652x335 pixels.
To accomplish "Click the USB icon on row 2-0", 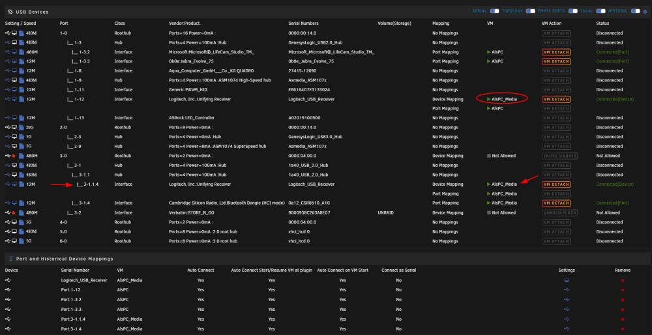I will pyautogui.click(x=7, y=127).
